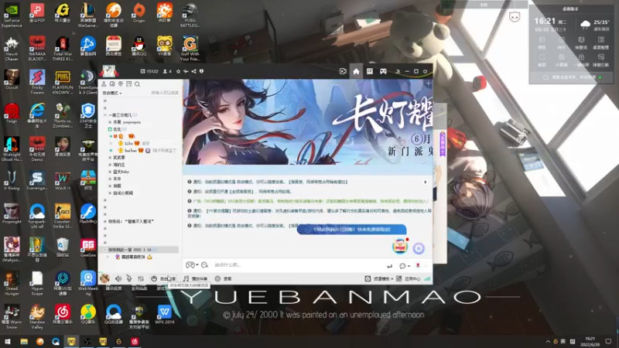Open the YY channel avatar in title bar
619x348 pixels.
click(108, 71)
